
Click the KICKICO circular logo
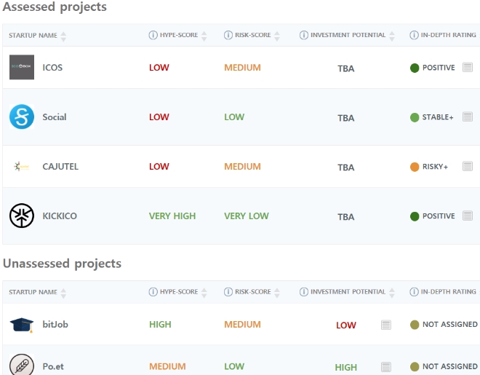[21, 216]
